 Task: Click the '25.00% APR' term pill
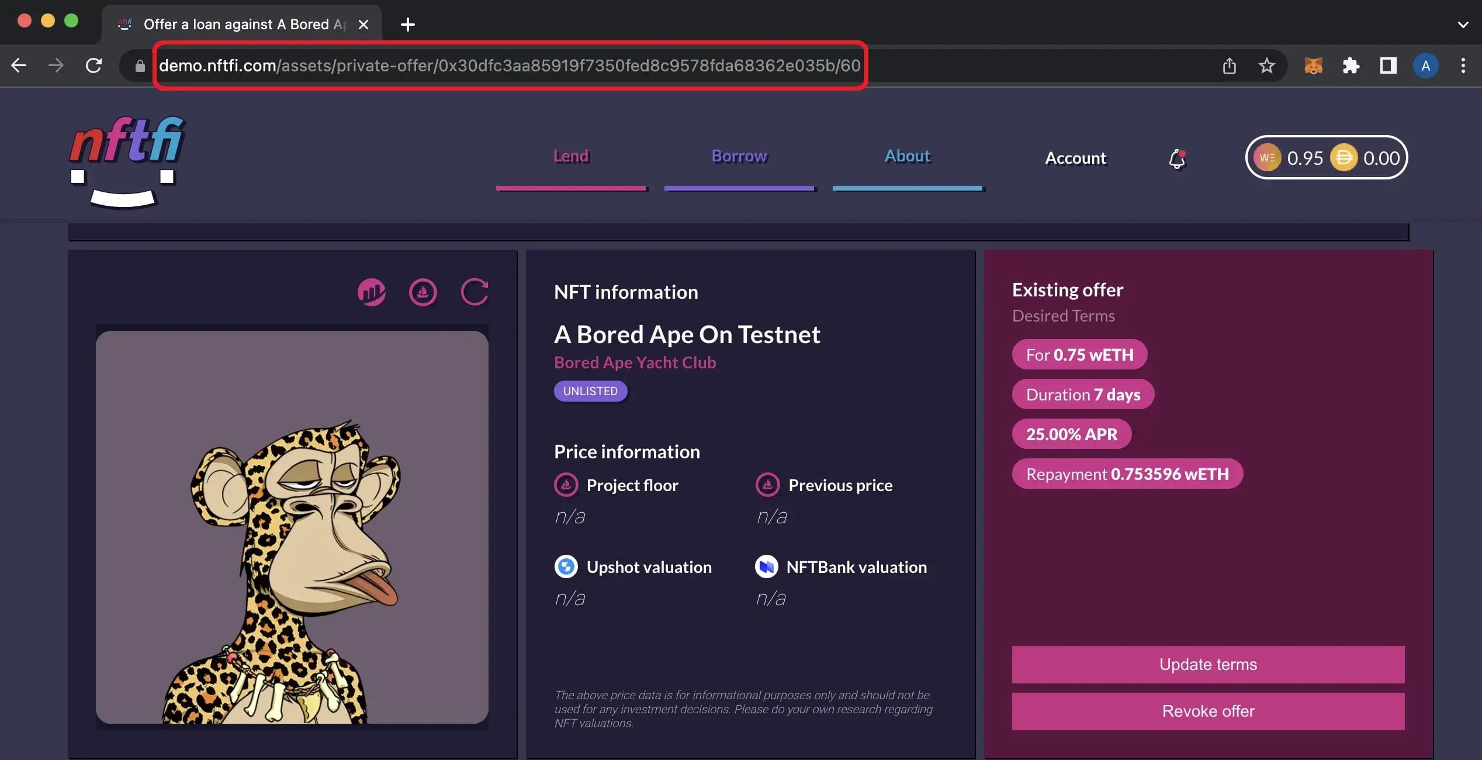(1071, 434)
